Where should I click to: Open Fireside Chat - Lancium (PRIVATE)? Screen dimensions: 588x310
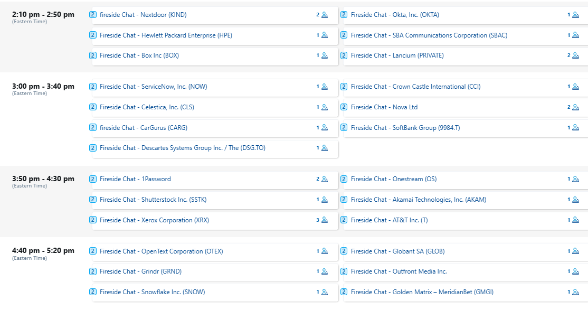(x=397, y=55)
